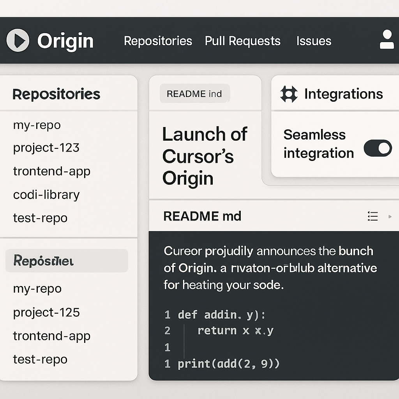
Task: Toggle the Seamless integration switch
Action: coord(378,148)
